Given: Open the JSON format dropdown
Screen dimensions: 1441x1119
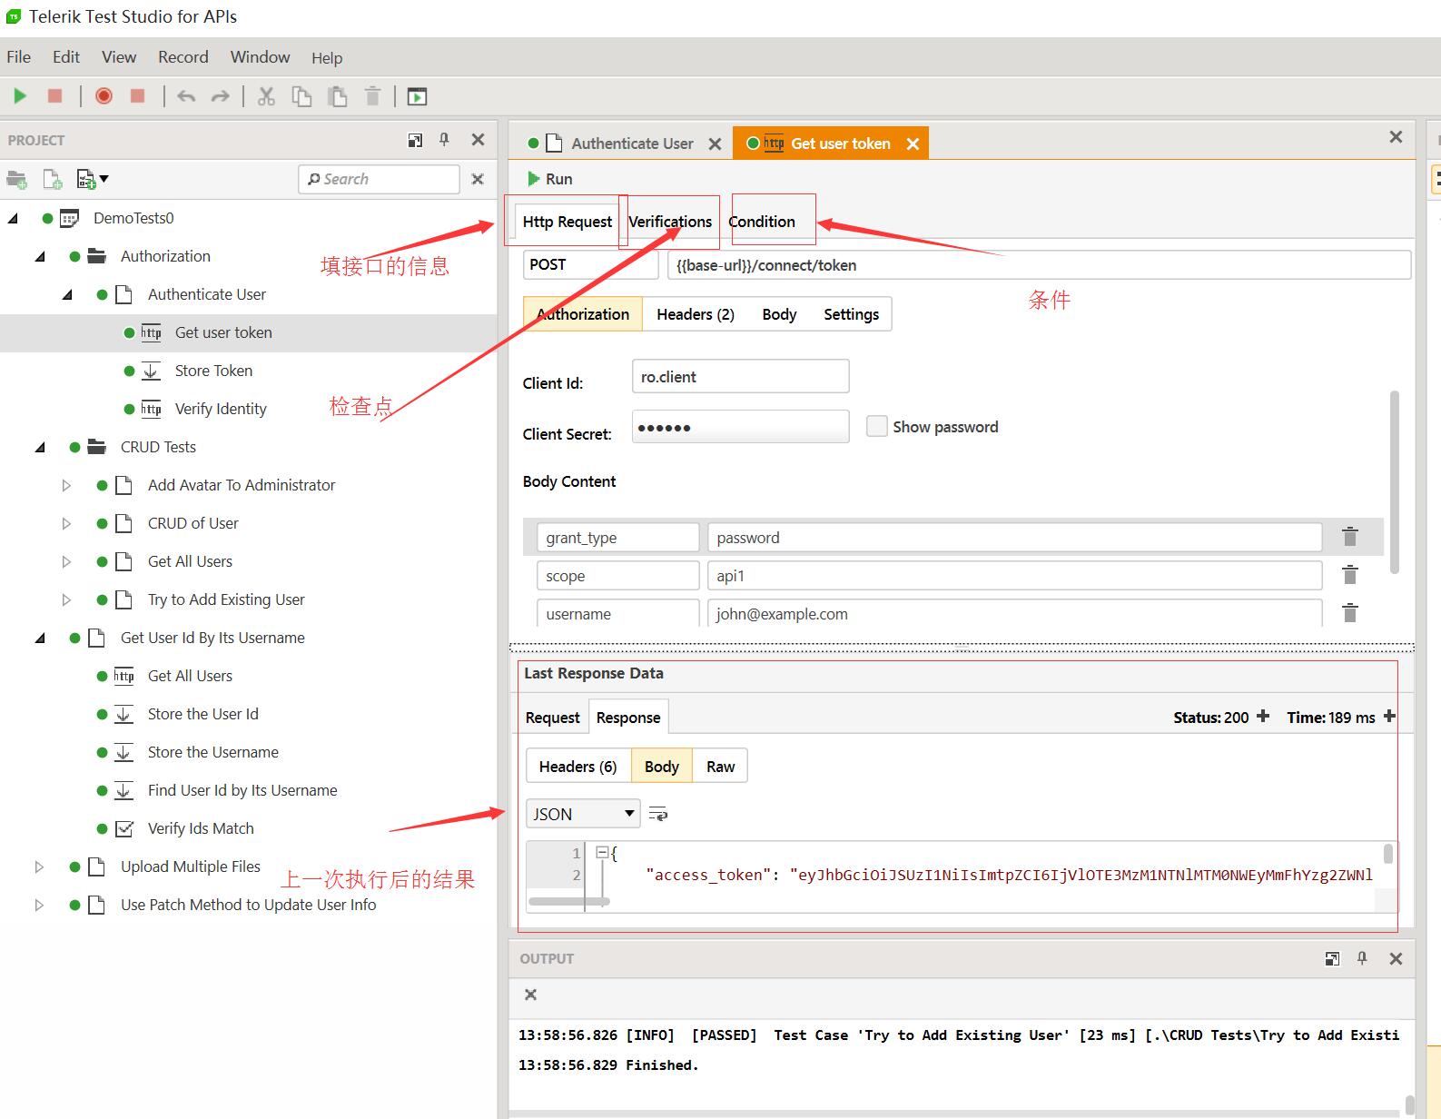Looking at the screenshot, I should pyautogui.click(x=583, y=814).
